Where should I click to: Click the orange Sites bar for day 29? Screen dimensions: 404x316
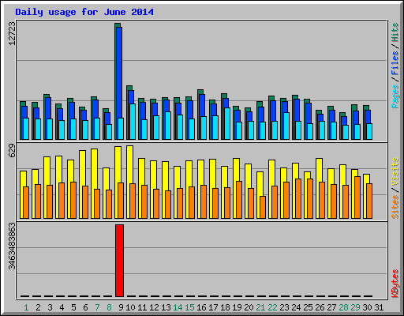pyautogui.click(x=357, y=197)
